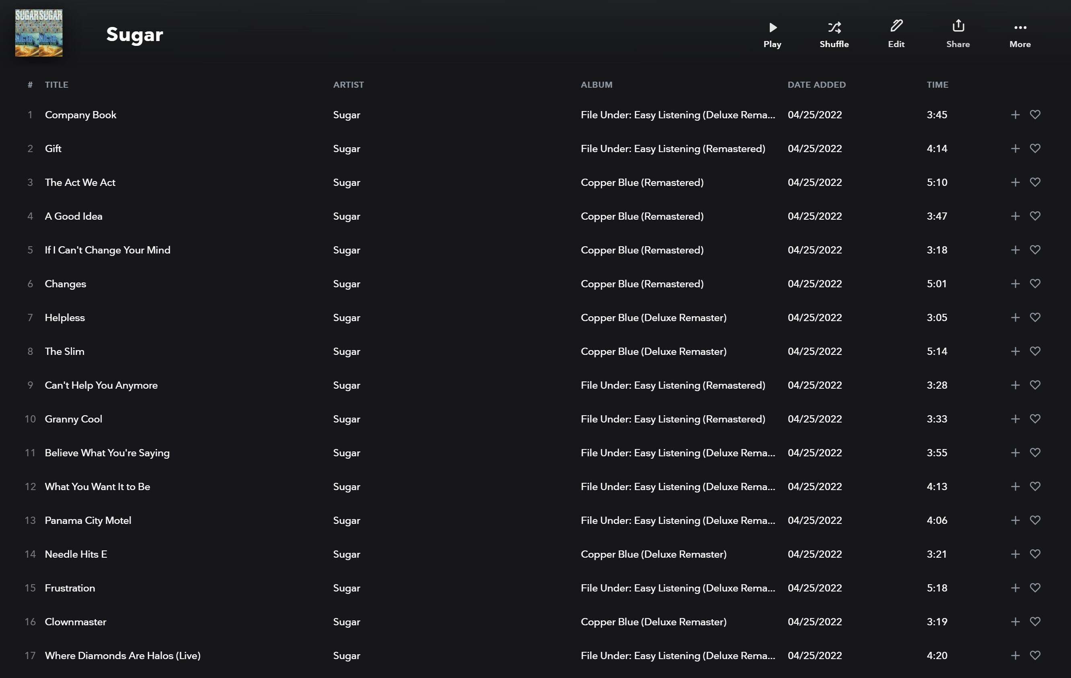Sort by DATE ADDED column header
Image resolution: width=1071 pixels, height=678 pixels.
point(816,84)
